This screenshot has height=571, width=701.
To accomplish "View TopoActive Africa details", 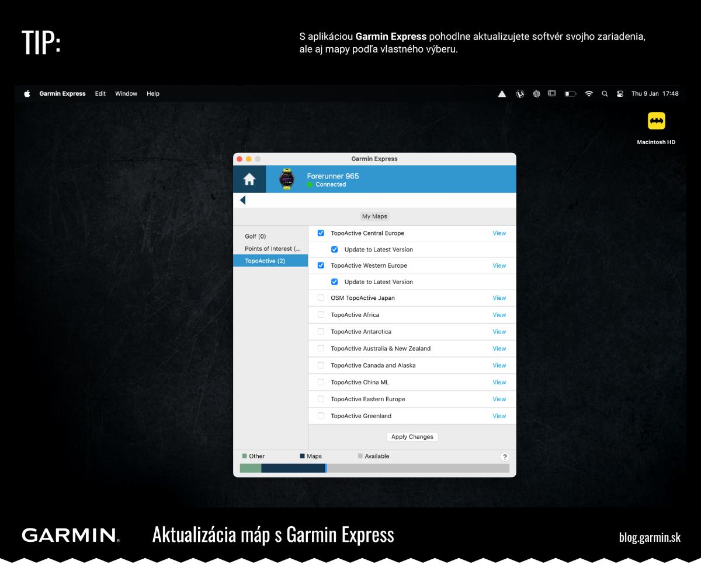I will [499, 315].
